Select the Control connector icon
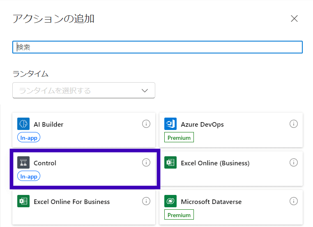The width and height of the screenshot is (313, 227). [x=23, y=162]
